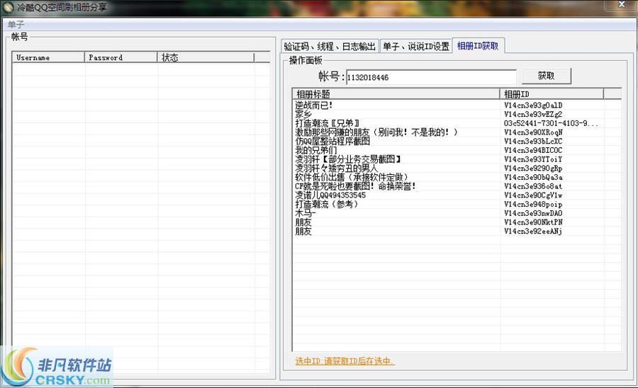638x388 pixels.
Task: Select the 相册ID获取 tab
Action: pos(478,46)
